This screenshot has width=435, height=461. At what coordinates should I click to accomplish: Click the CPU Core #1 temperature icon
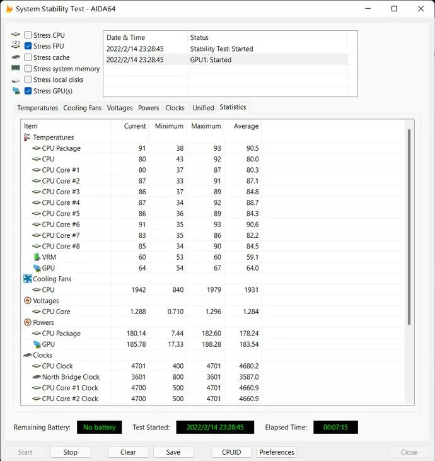37,170
